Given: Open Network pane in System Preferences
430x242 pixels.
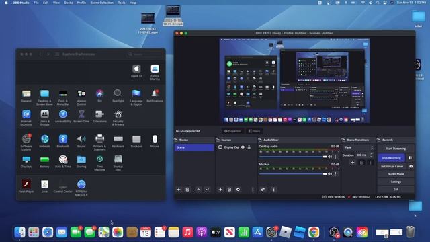Looking at the screenshot, I should coord(45,140).
